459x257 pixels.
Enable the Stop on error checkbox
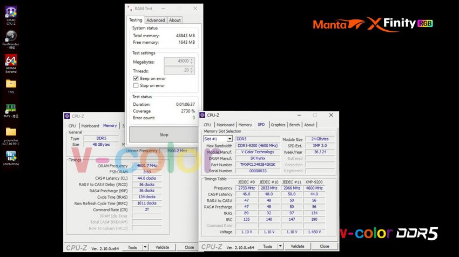136,85
